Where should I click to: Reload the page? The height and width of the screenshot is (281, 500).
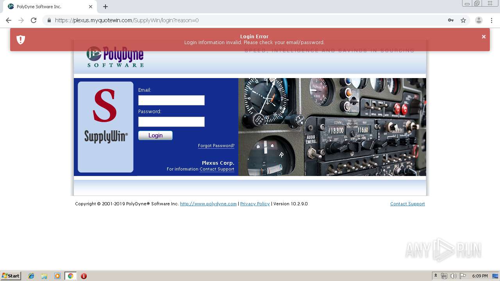tap(34, 20)
